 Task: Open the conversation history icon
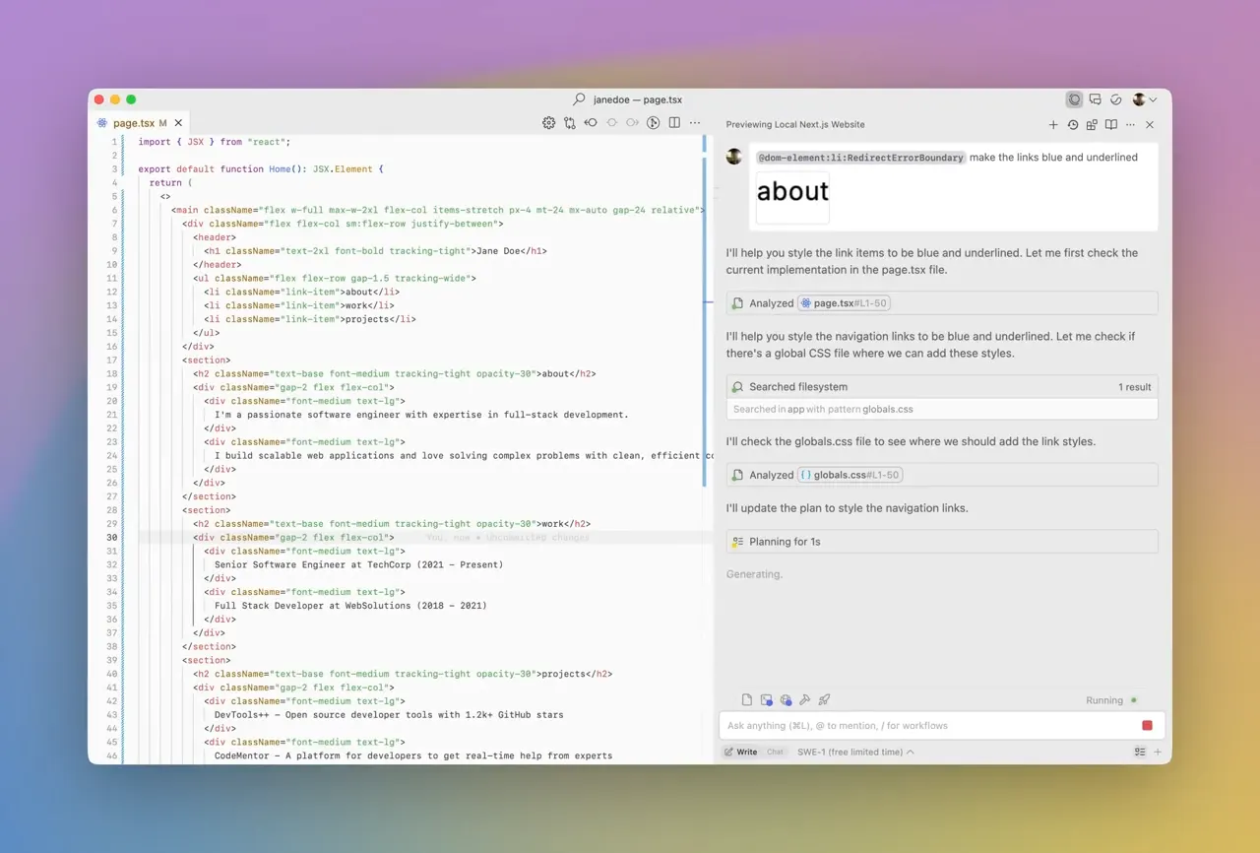(x=1073, y=125)
